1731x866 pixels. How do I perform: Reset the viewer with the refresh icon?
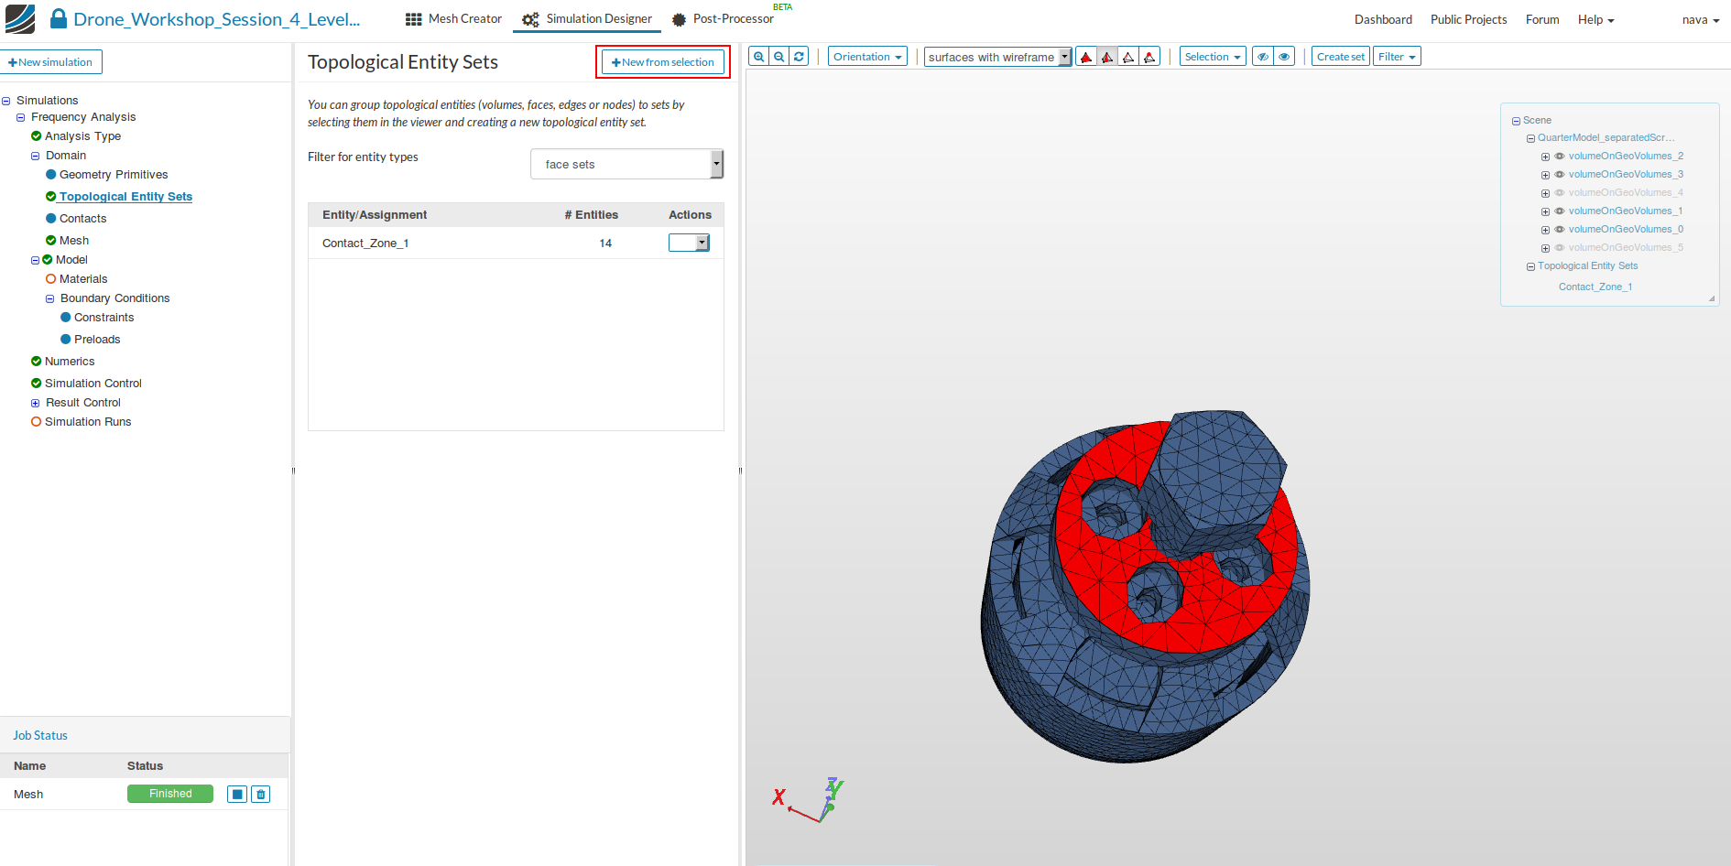click(799, 57)
